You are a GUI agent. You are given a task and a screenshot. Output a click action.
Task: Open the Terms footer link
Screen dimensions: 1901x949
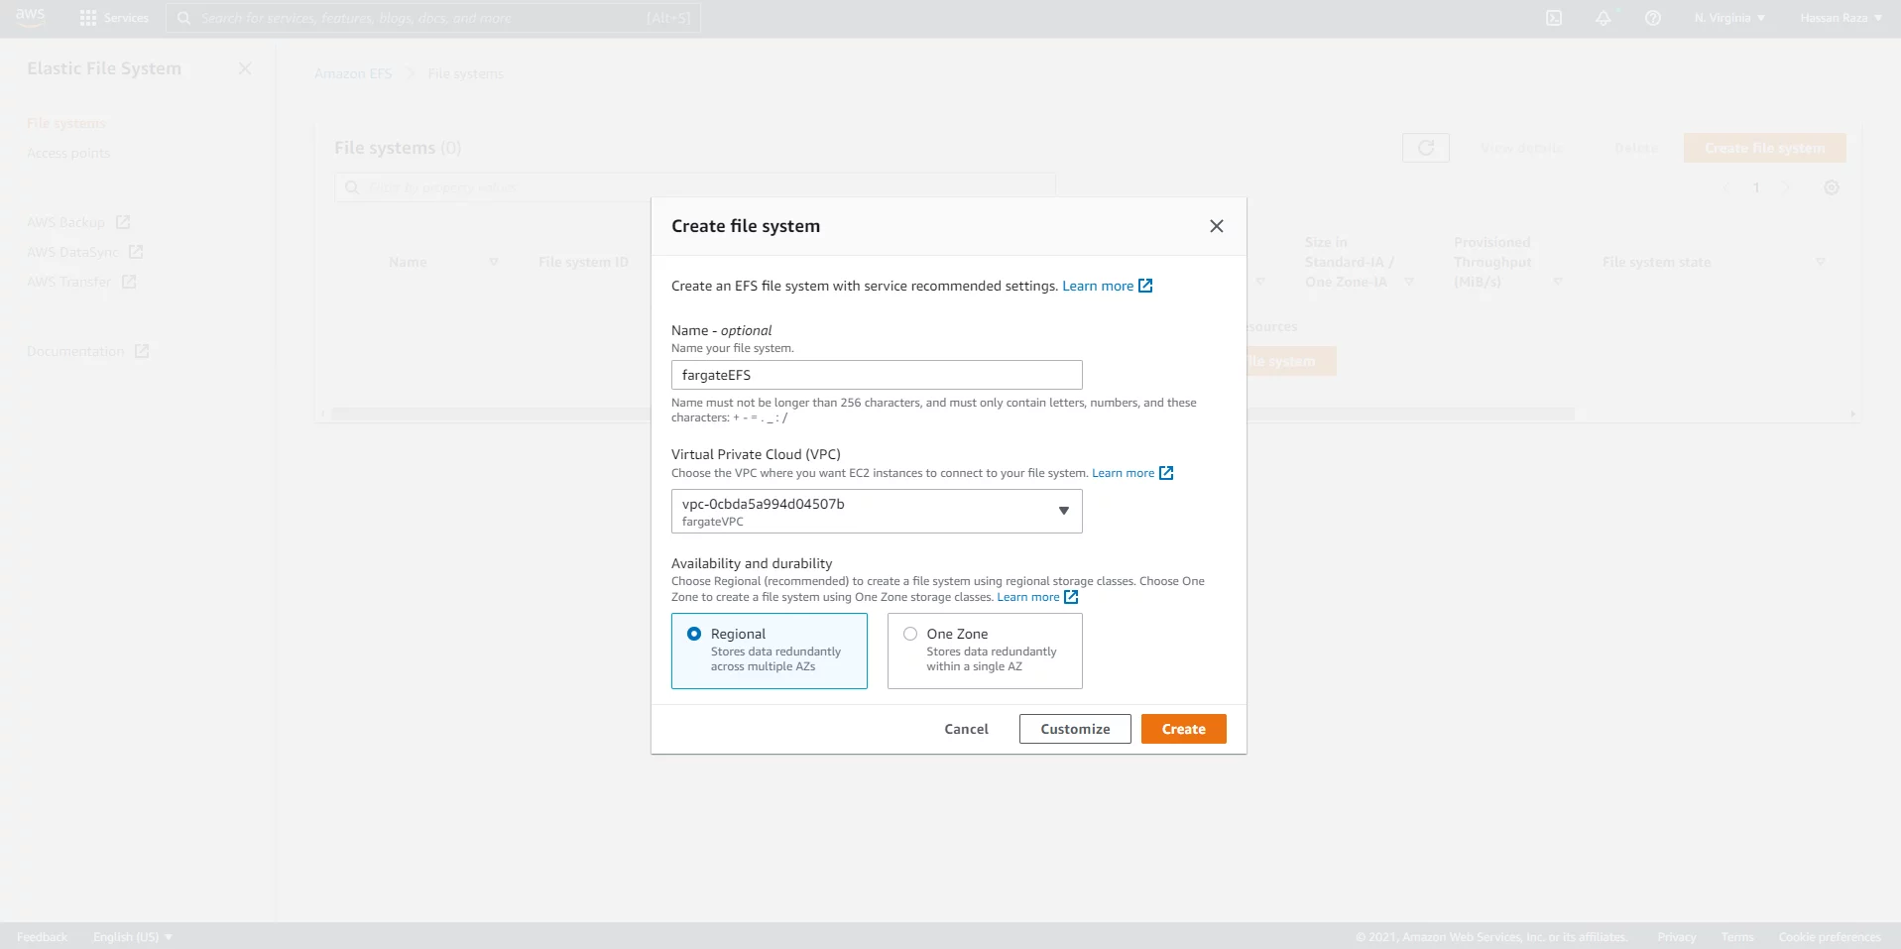click(x=1737, y=937)
